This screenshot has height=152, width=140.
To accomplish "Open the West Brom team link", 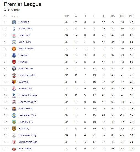I will click(26, 69).
